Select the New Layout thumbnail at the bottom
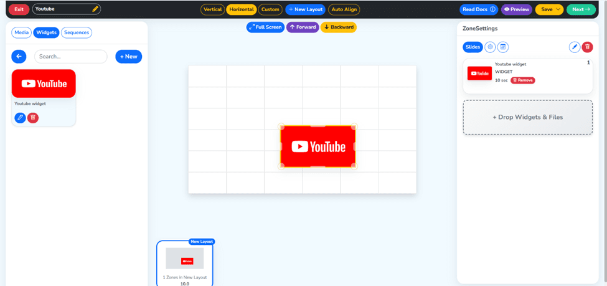 click(x=185, y=259)
